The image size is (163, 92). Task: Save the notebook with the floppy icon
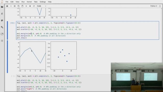pyautogui.click(x=7, y=6)
